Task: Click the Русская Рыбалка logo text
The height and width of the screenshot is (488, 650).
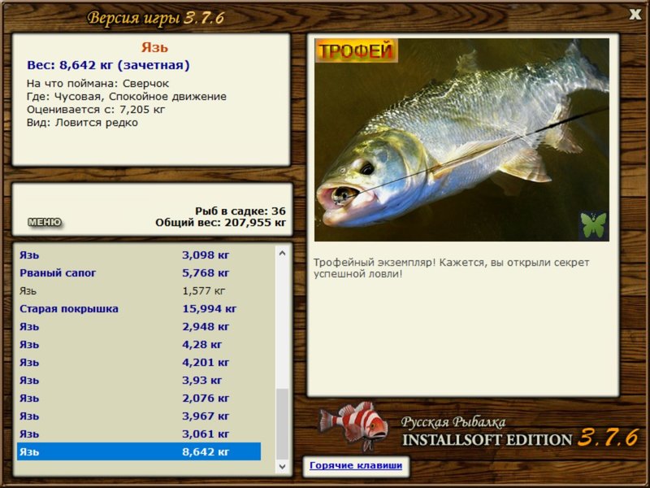Action: tap(453, 422)
